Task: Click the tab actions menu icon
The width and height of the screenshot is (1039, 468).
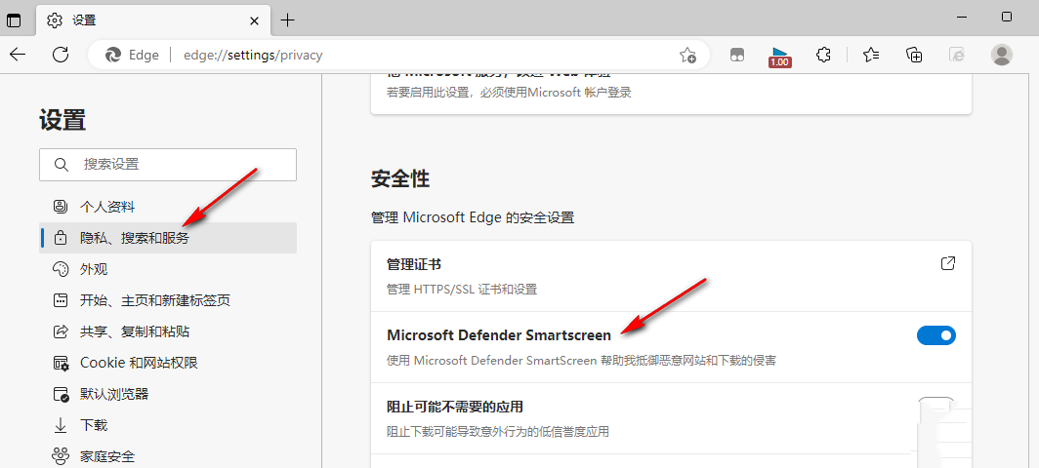Action: (x=14, y=19)
